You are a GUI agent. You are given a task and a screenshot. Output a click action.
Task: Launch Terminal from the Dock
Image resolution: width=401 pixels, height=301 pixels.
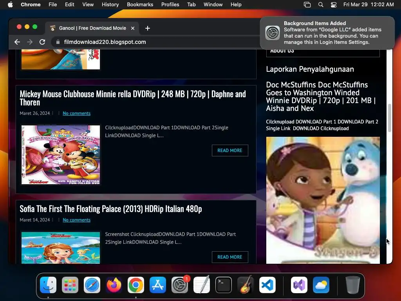[x=224, y=285]
